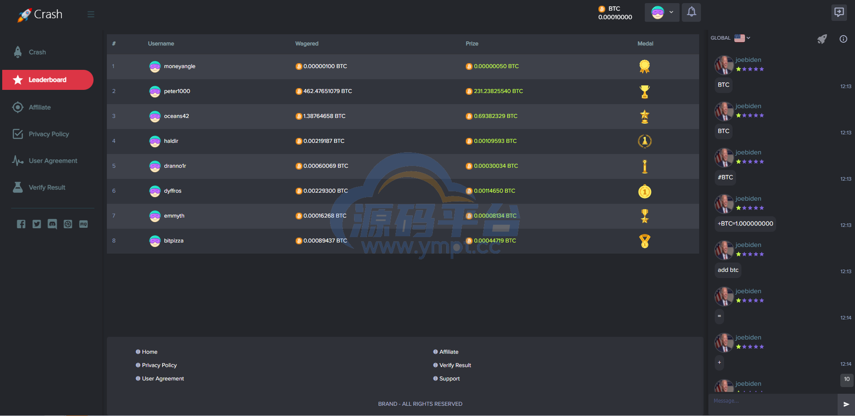Toggle the chat panel icon

coord(839,12)
